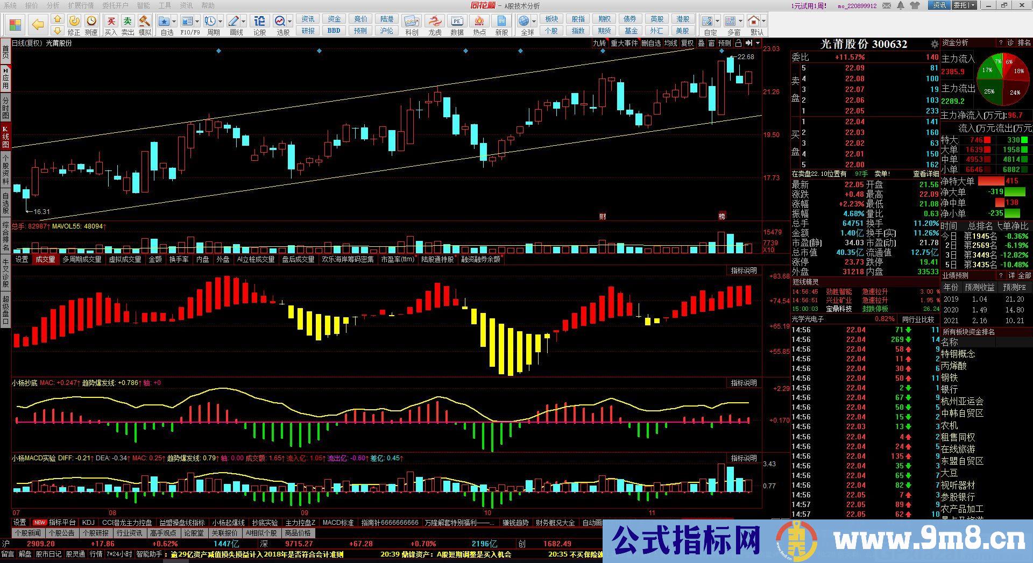
Task: Switch to the 换手率 indicator tab
Action: coord(179,259)
